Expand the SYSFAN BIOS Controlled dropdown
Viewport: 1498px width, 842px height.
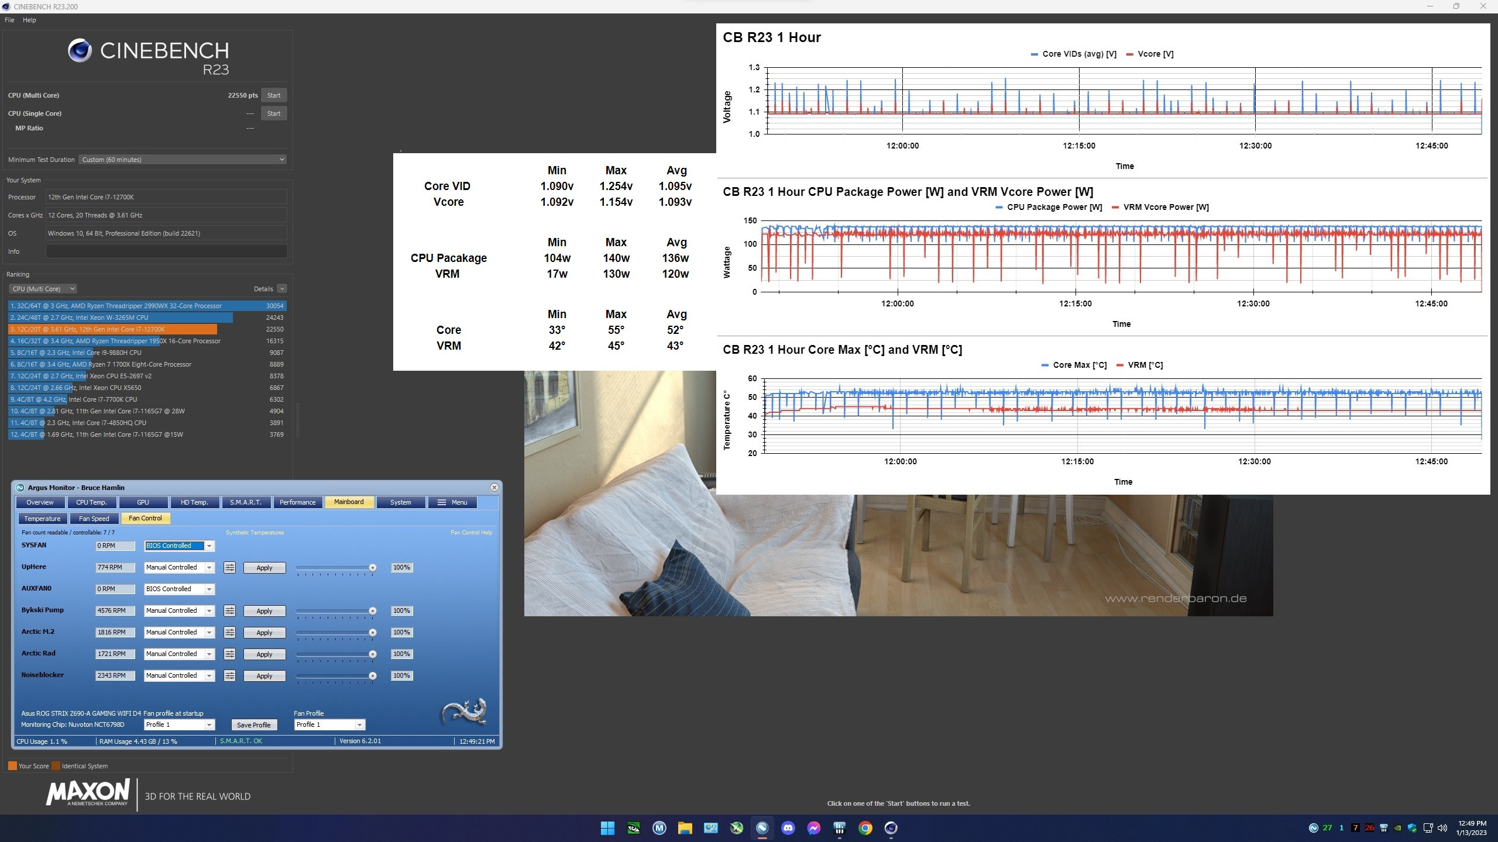click(209, 546)
